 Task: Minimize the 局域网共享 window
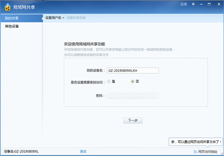[202, 4]
